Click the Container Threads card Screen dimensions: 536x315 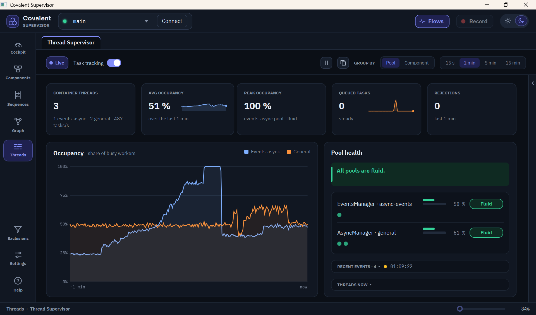[x=91, y=109]
